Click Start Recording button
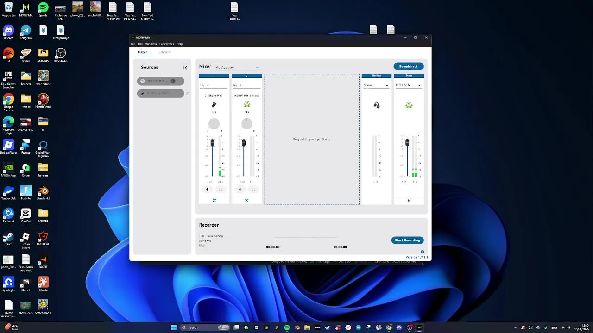 click(407, 240)
